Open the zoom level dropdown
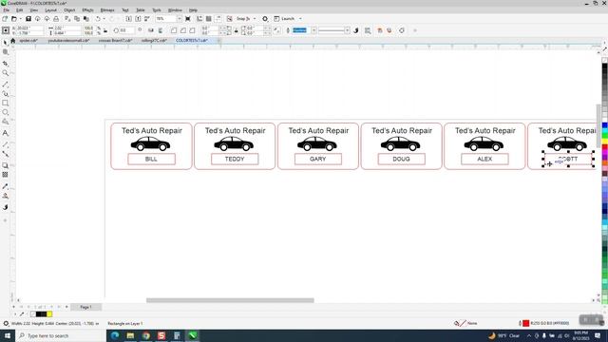This screenshot has height=342, width=608. click(x=180, y=19)
